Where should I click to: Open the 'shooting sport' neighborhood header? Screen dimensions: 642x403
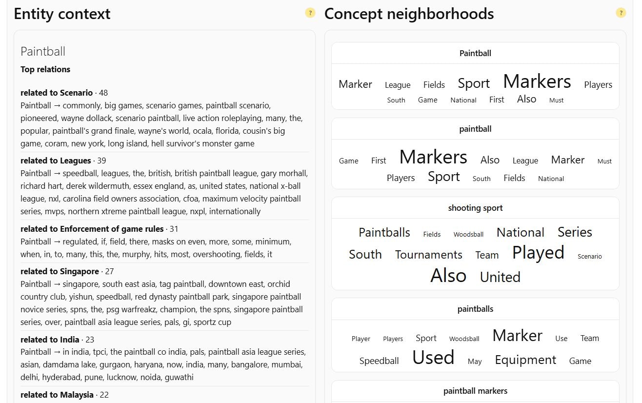(475, 208)
